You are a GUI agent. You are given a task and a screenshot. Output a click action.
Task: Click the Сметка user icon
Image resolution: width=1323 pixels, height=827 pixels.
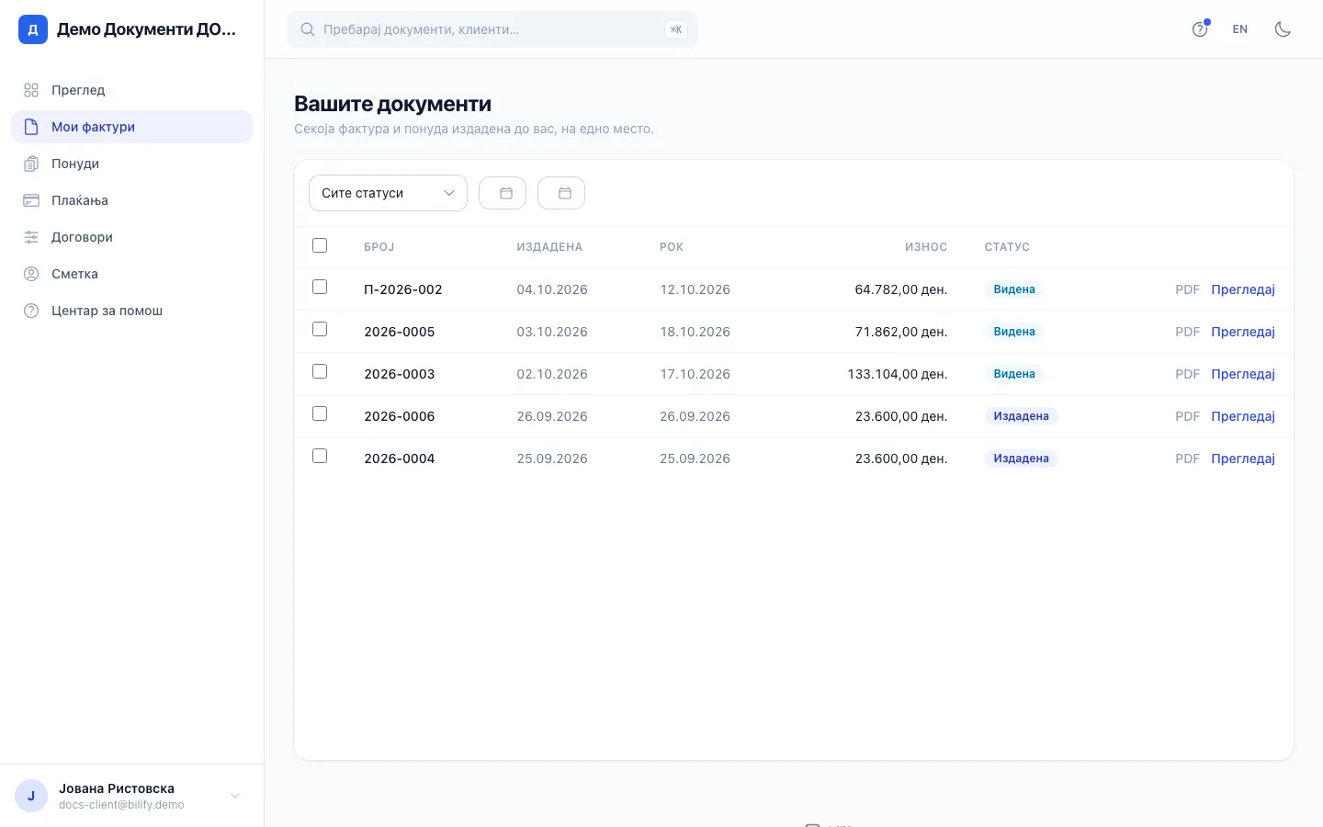click(x=31, y=274)
